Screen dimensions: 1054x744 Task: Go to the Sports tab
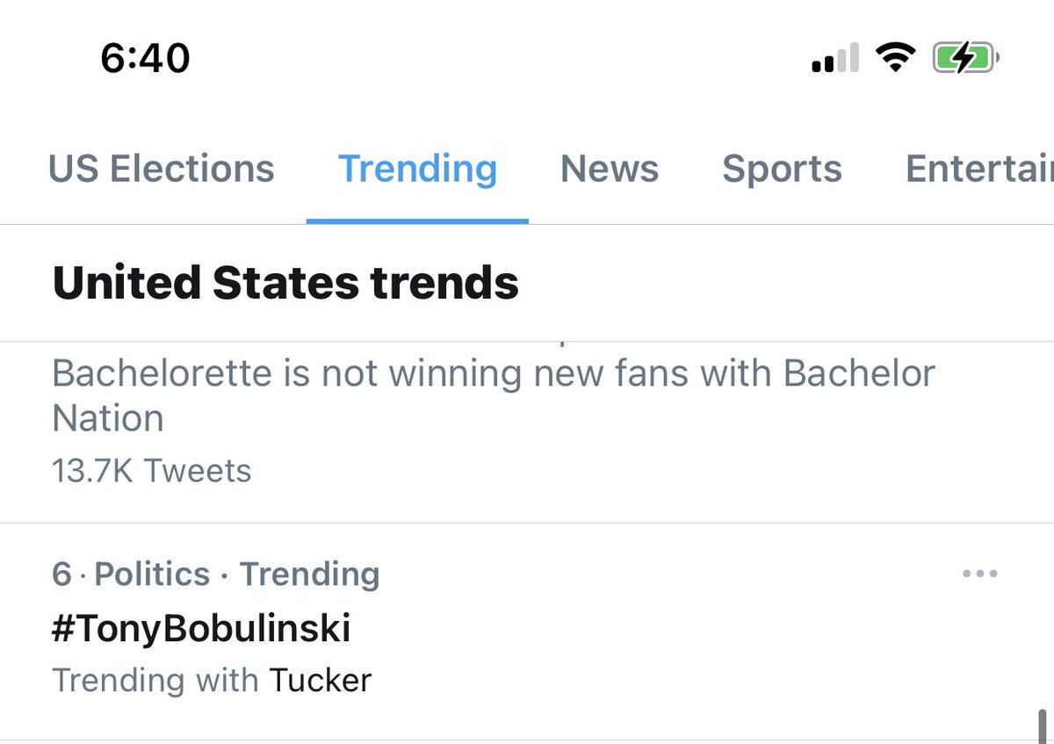(x=782, y=169)
